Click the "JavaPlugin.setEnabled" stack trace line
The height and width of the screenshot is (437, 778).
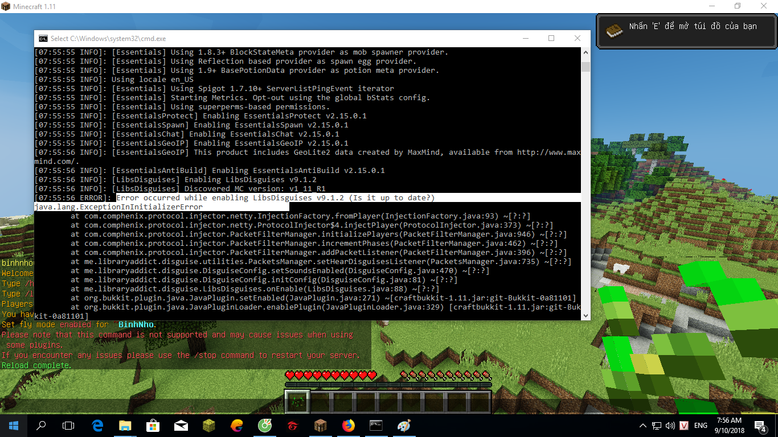[x=324, y=298]
